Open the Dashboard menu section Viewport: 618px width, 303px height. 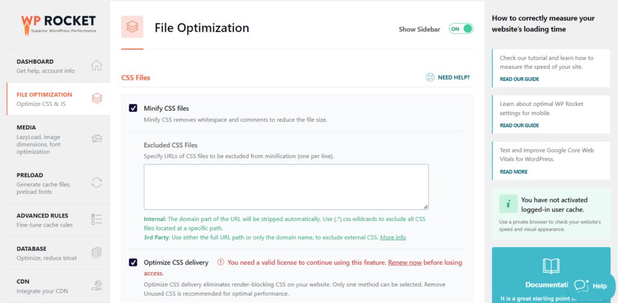(59, 66)
